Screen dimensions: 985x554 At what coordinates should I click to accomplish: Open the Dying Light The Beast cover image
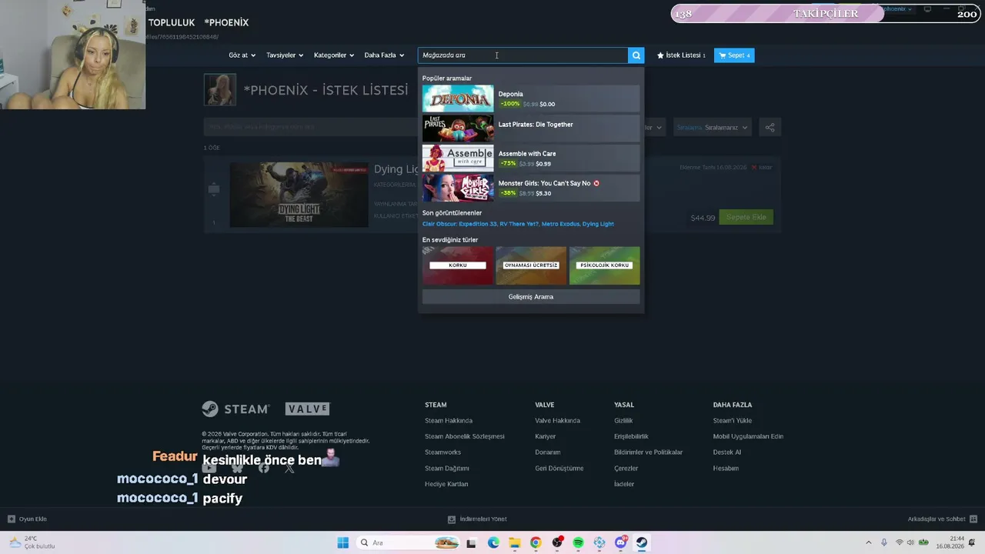(x=299, y=195)
